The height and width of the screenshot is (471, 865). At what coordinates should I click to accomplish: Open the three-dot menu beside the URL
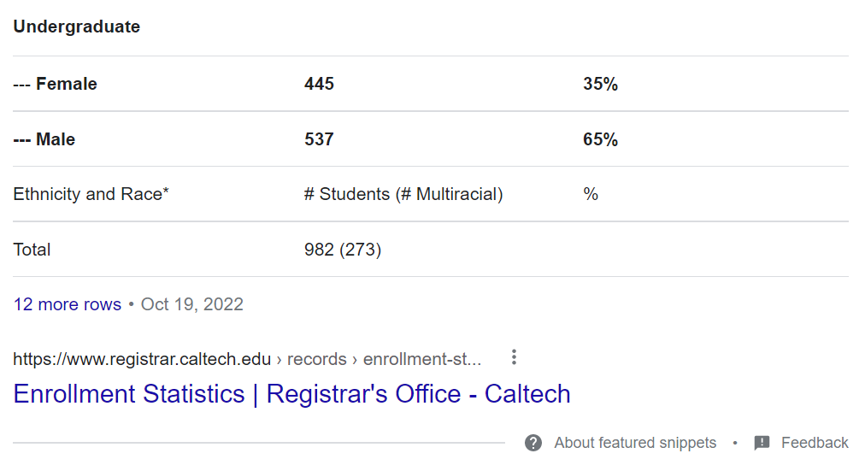coord(514,357)
